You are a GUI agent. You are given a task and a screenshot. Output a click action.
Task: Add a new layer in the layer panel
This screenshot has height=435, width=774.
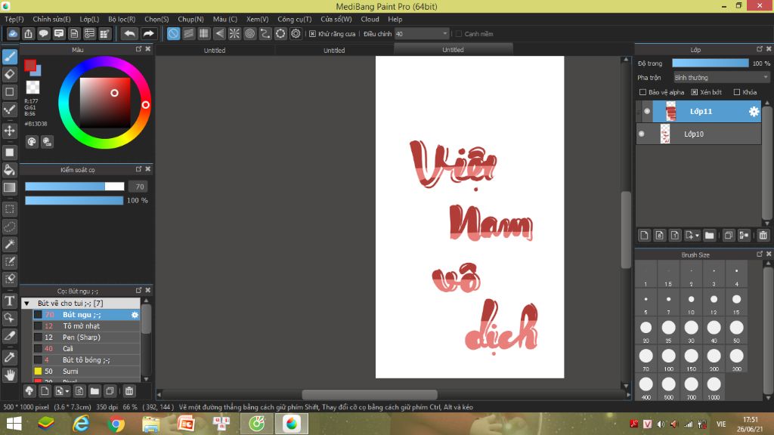point(644,236)
